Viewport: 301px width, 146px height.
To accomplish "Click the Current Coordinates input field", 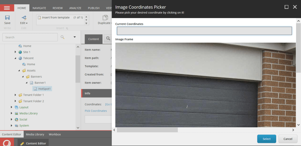I will tap(204, 31).
